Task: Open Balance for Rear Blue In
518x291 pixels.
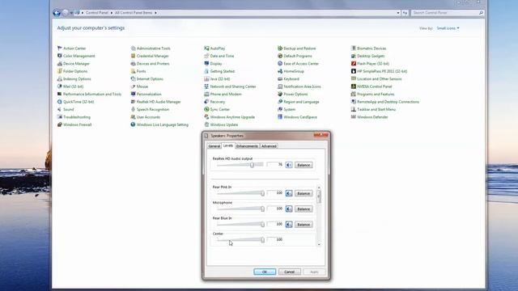Action: 304,225
